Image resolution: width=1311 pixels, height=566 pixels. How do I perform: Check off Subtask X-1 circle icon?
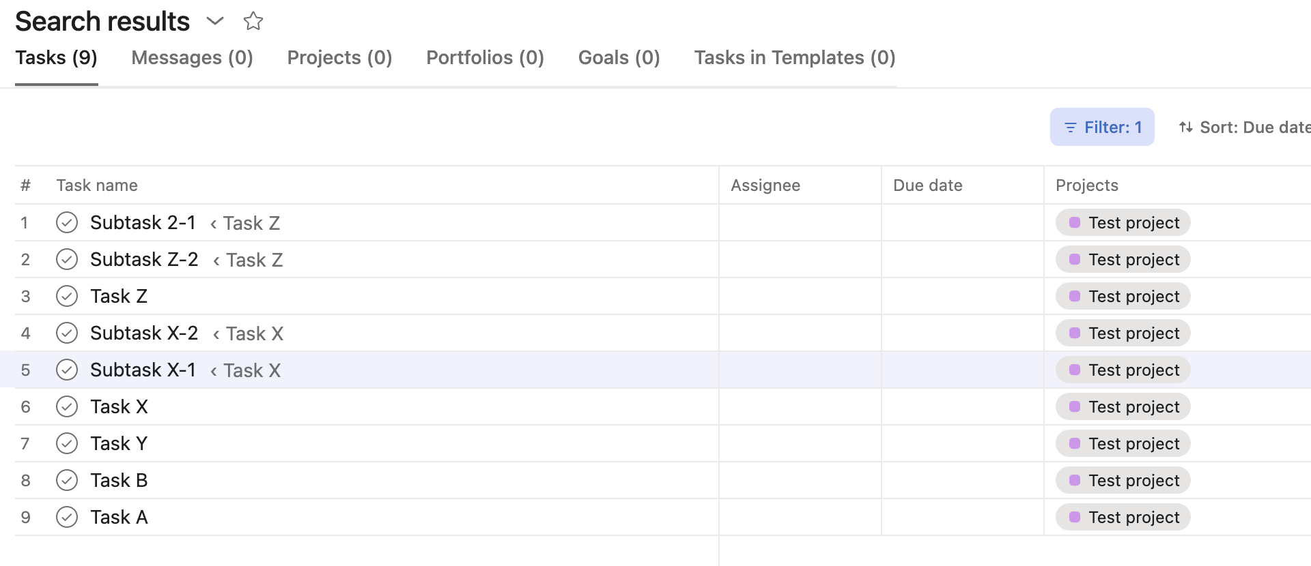point(67,370)
